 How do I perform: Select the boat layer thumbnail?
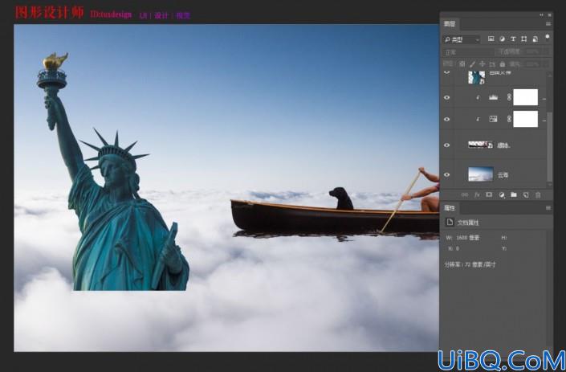click(x=480, y=145)
